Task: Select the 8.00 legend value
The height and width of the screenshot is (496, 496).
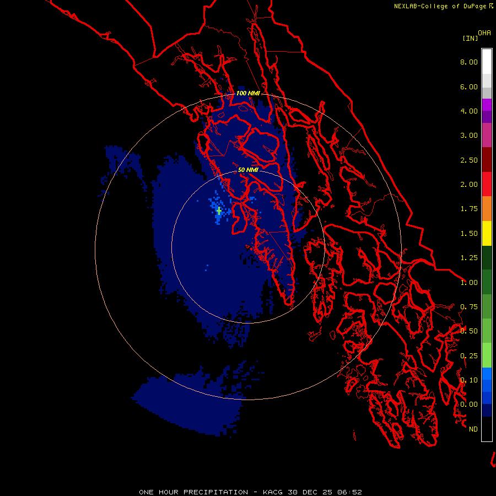Action: click(469, 62)
